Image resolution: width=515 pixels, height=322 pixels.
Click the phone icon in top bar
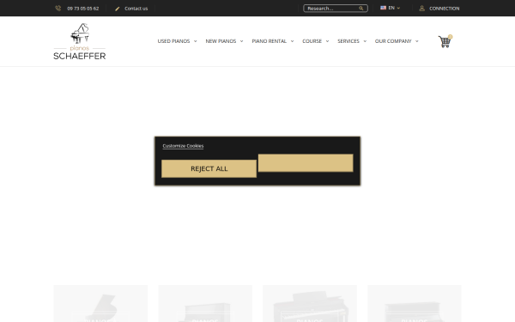click(58, 9)
